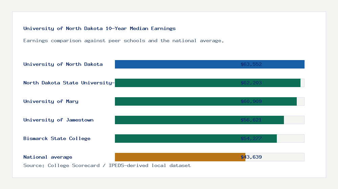Click the source note 'College Scorecard / IPEDS-derived local dataset'

pos(119,165)
